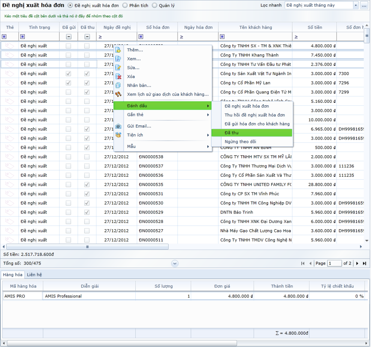Click the Sửa (edit) pencil icon
The image size is (371, 347).
click(x=118, y=68)
